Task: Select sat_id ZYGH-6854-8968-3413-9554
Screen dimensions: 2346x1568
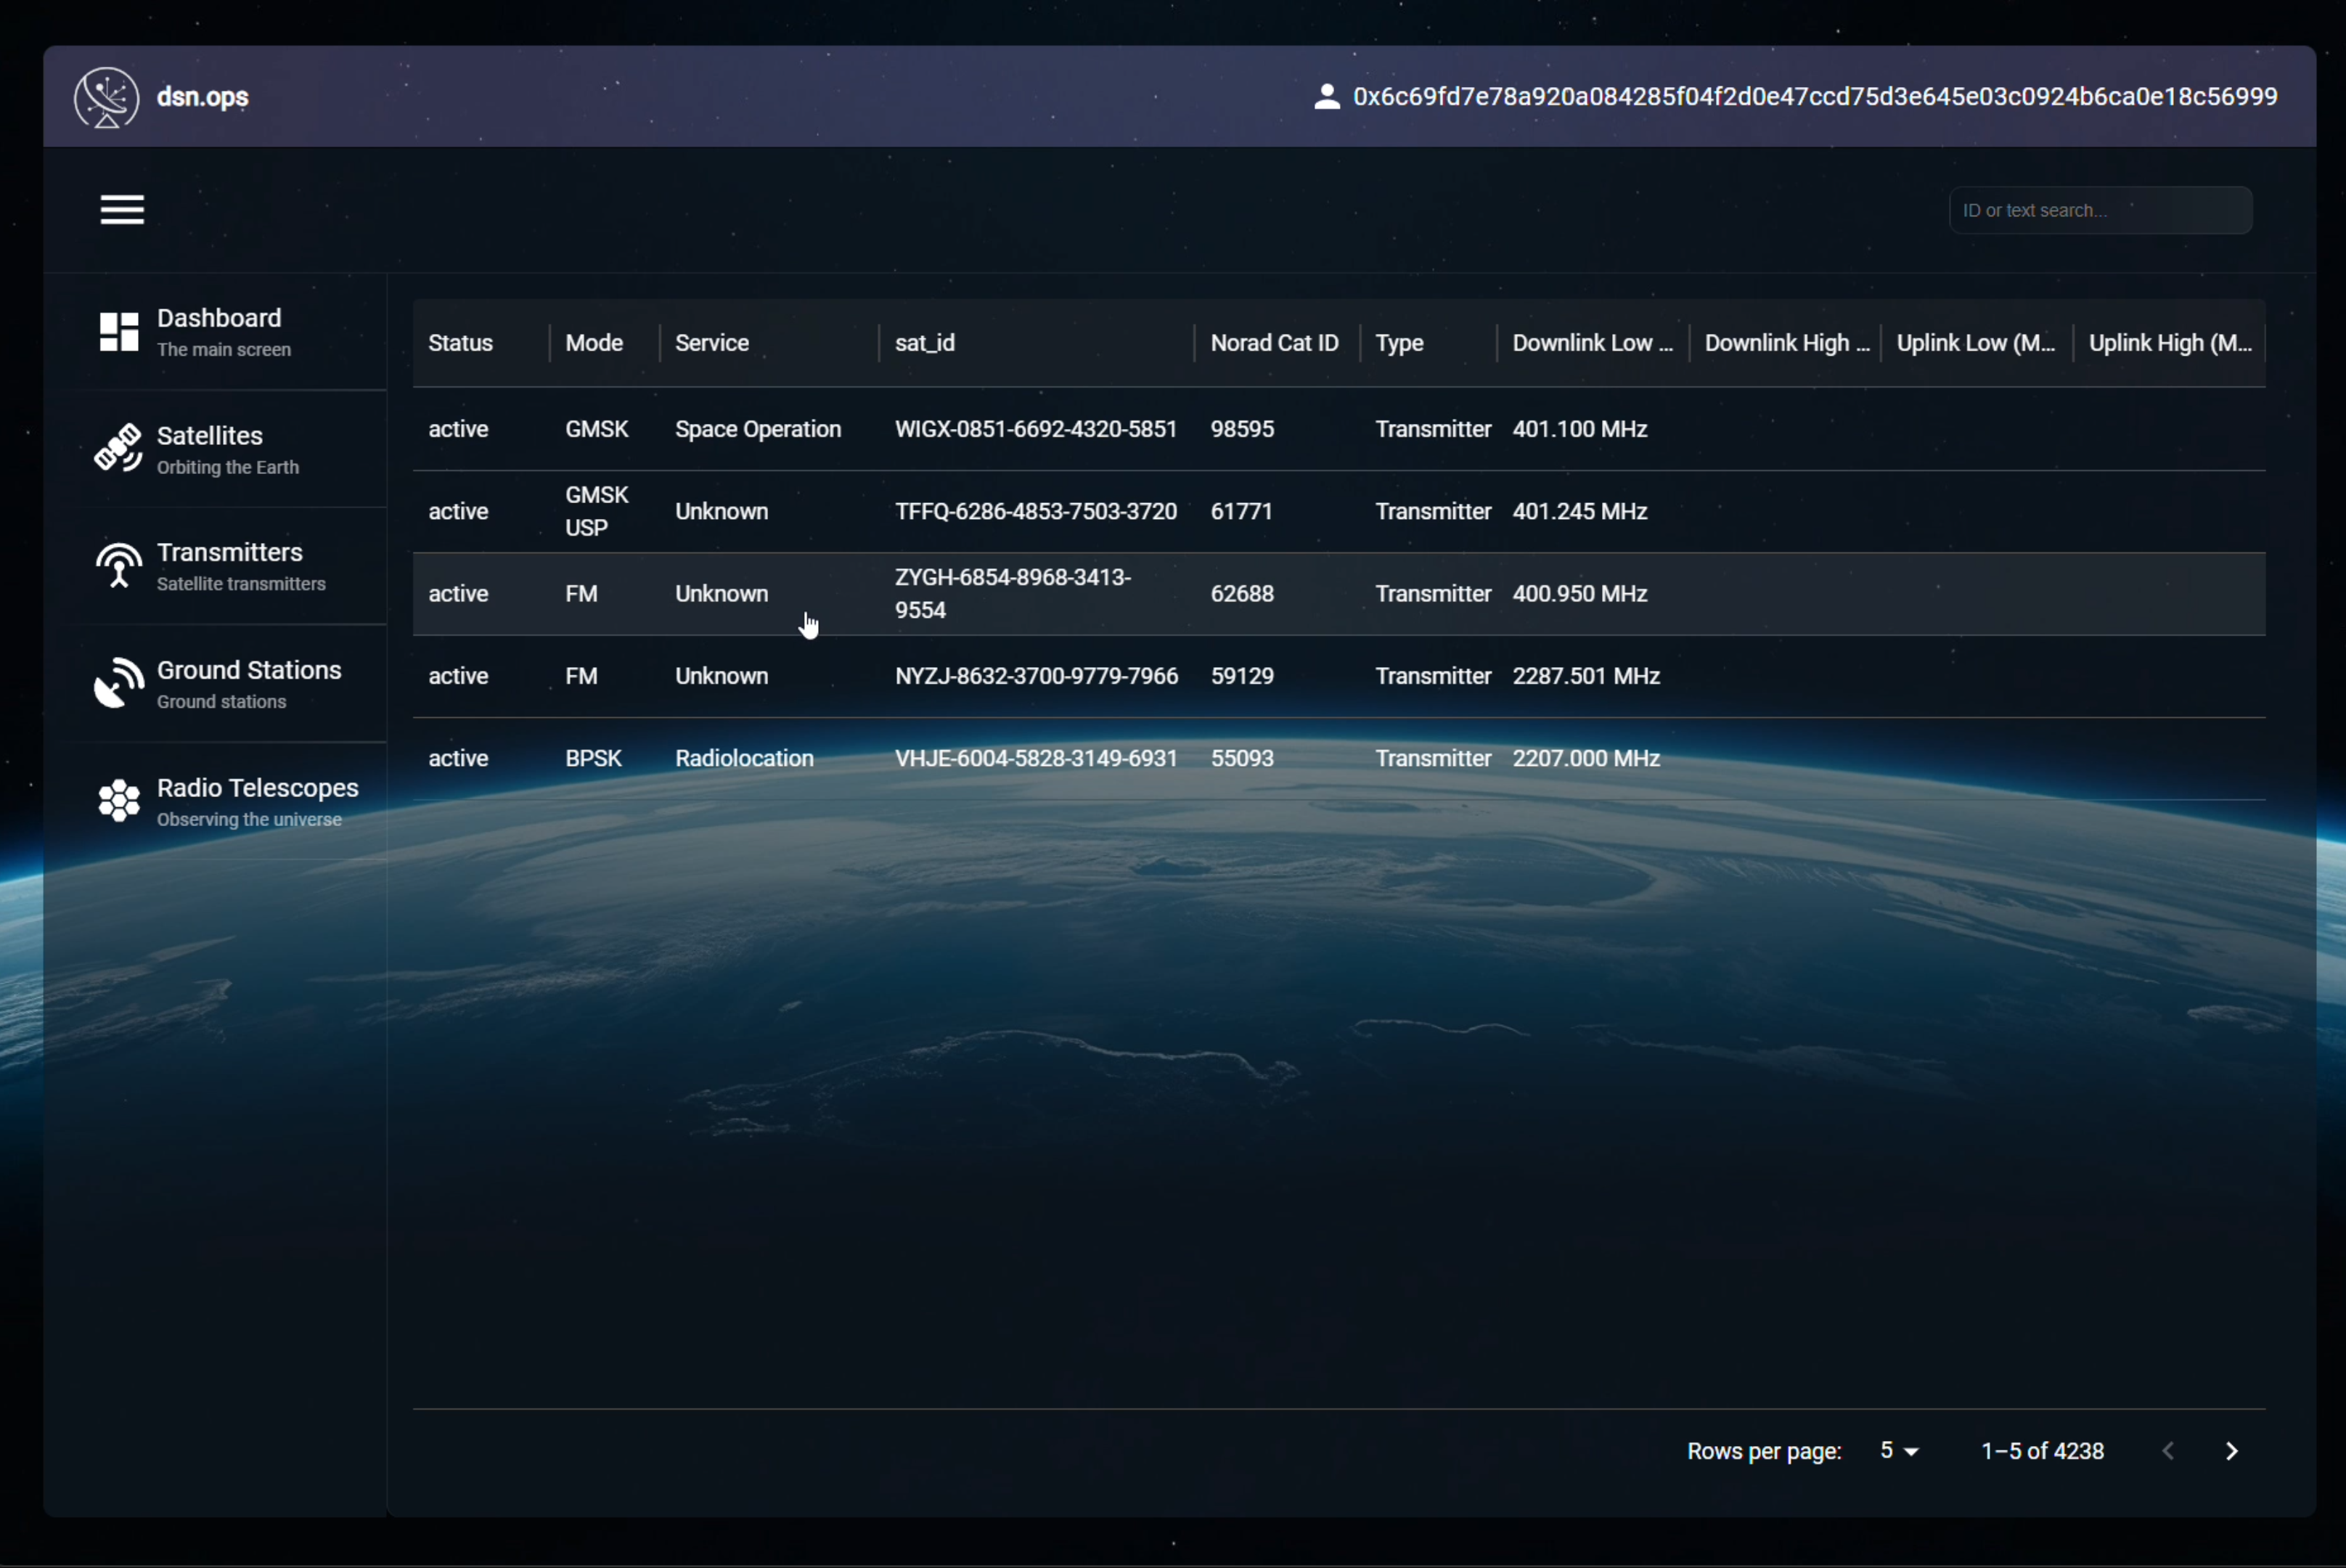Action: pyautogui.click(x=1013, y=594)
